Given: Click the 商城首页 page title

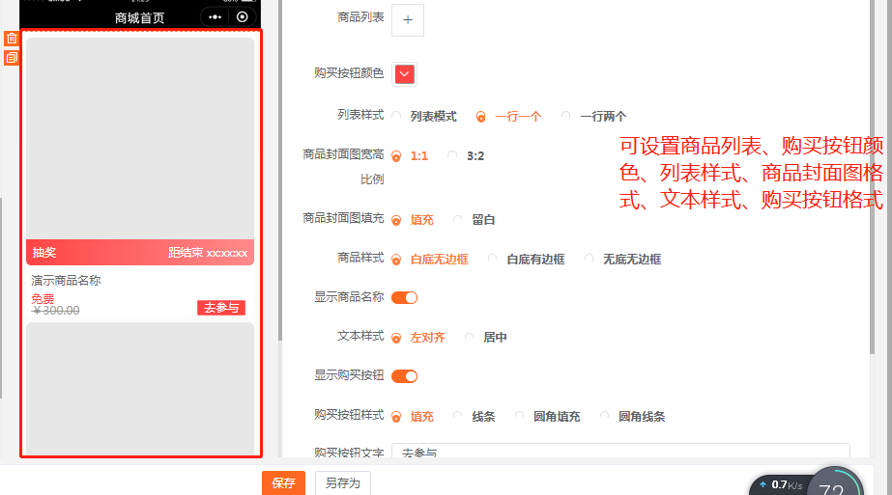Looking at the screenshot, I should click(139, 17).
